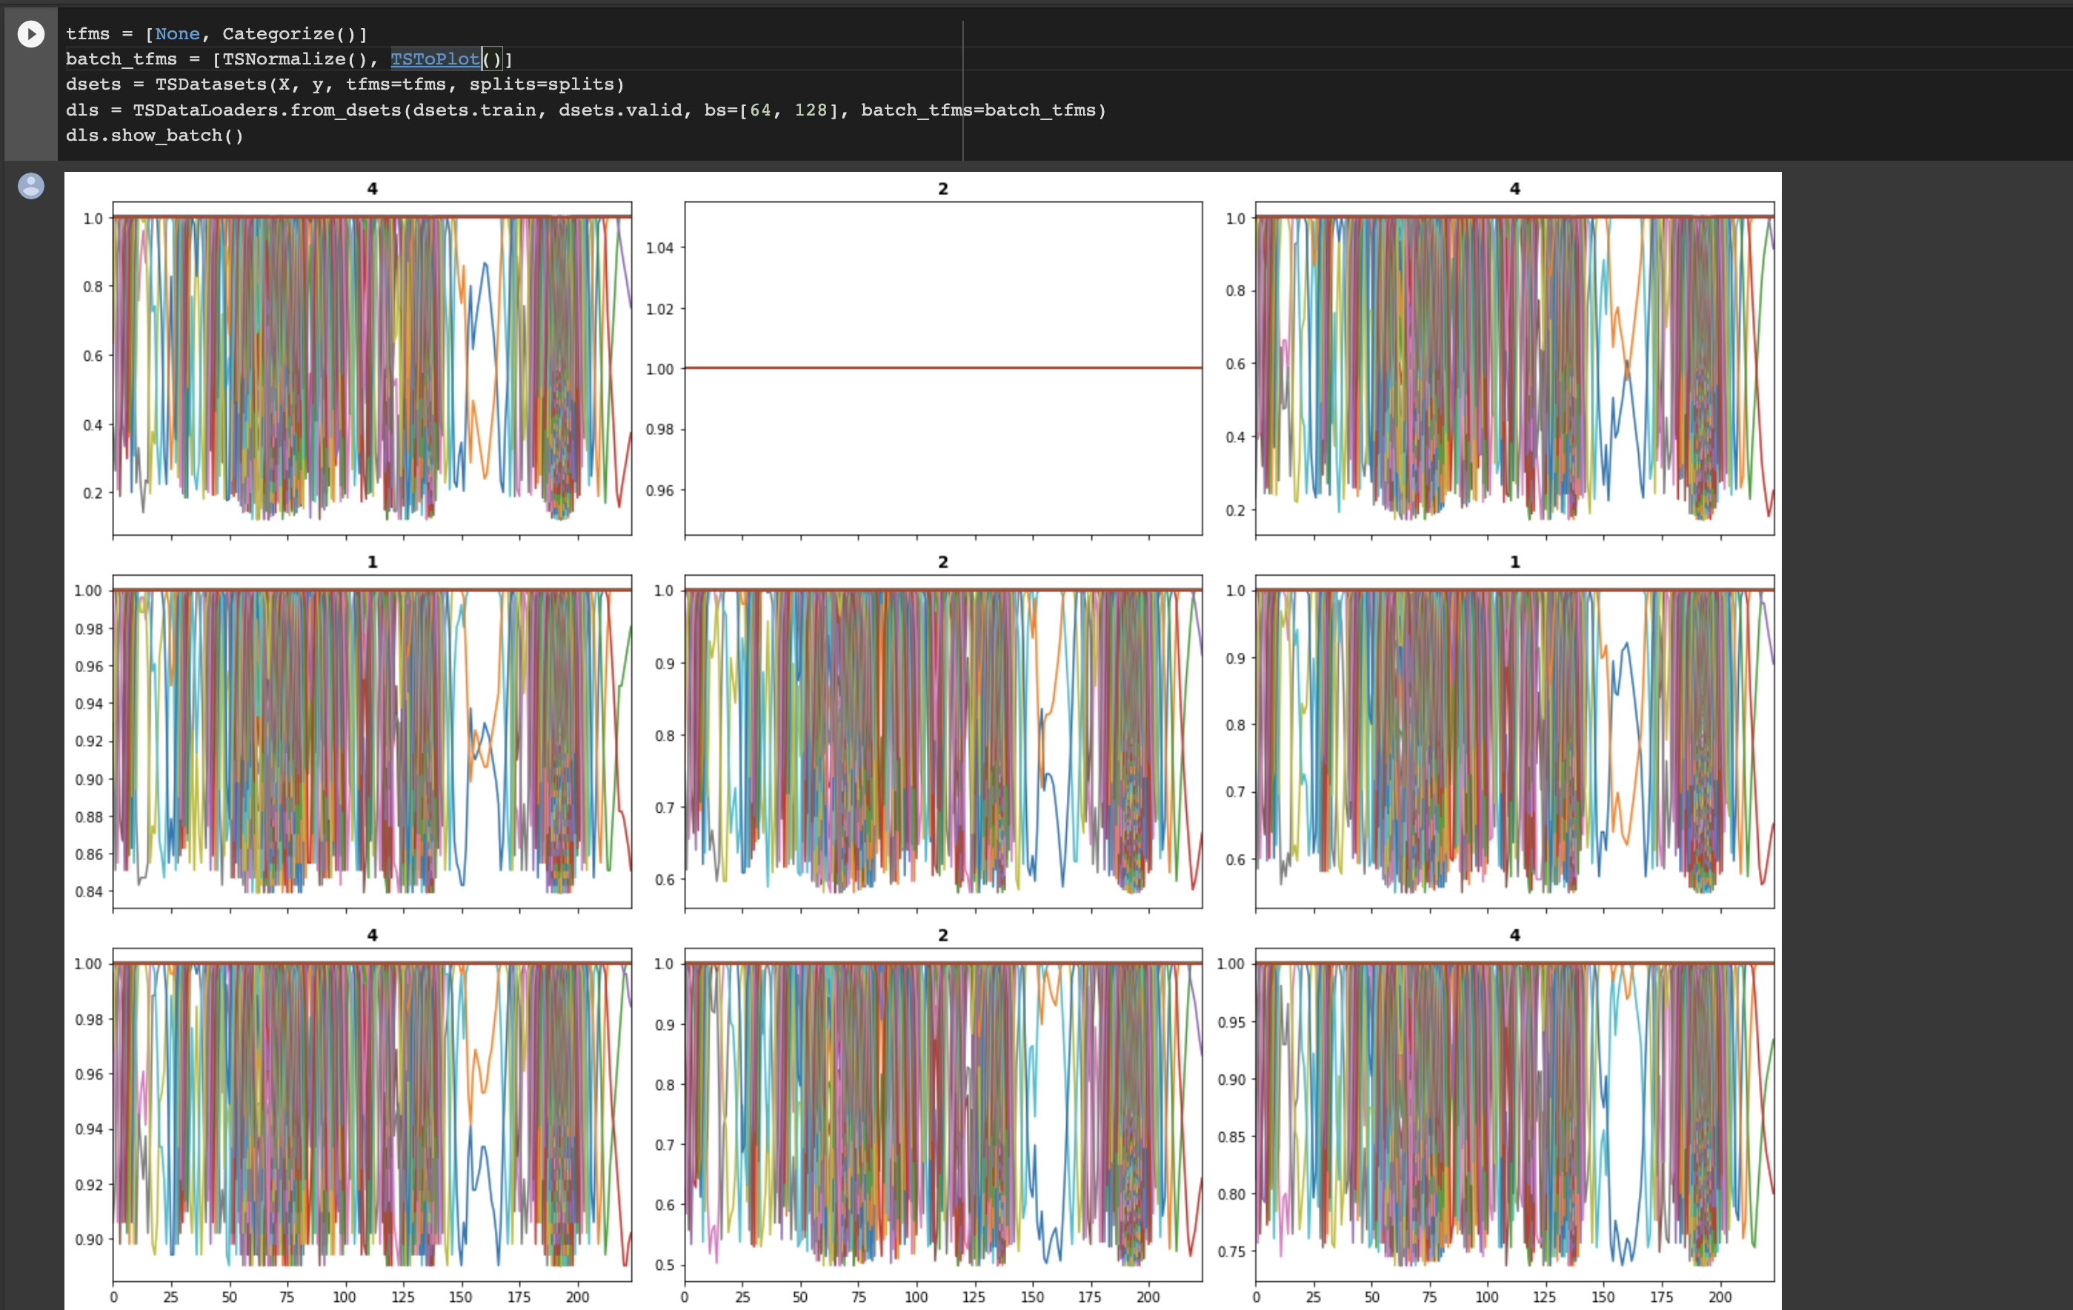The width and height of the screenshot is (2073, 1310).
Task: Click the None keyword in tfms line
Action: click(x=177, y=33)
